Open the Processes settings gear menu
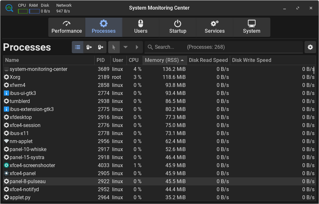The height and width of the screenshot is (204, 319). click(x=310, y=47)
